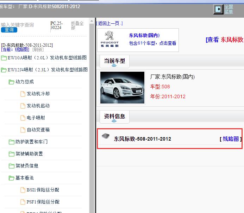This screenshot has height=213, width=244.
Task: Click the Peugeot 508 car thumbnail
Action: 122,88
